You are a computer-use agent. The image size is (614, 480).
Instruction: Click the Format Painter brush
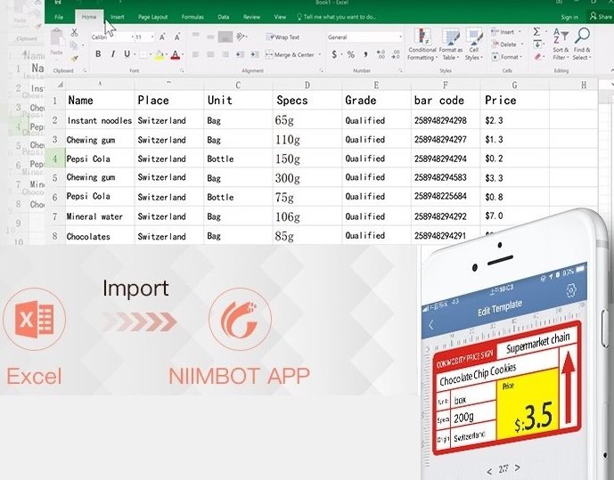click(74, 58)
